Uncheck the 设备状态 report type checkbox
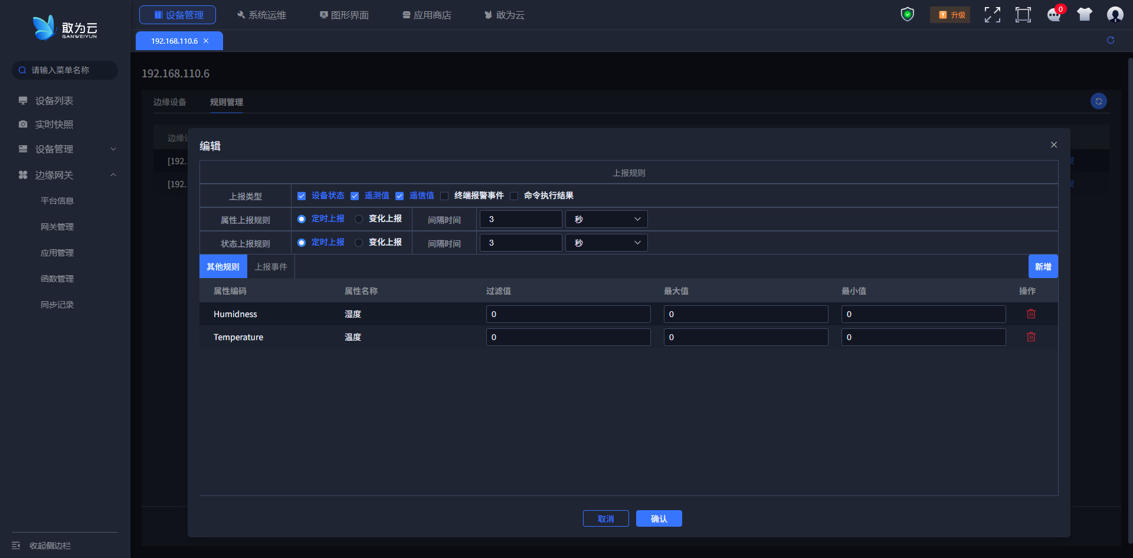The image size is (1133, 558). pos(302,196)
